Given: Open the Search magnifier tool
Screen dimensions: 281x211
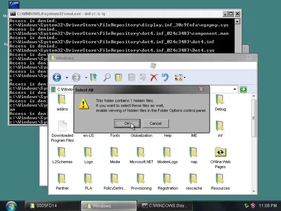Looking at the screenshot, I should (107, 77).
